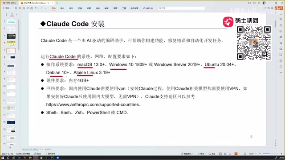Start slideshow with orange play button
285x160 pixels.
[236, 154]
